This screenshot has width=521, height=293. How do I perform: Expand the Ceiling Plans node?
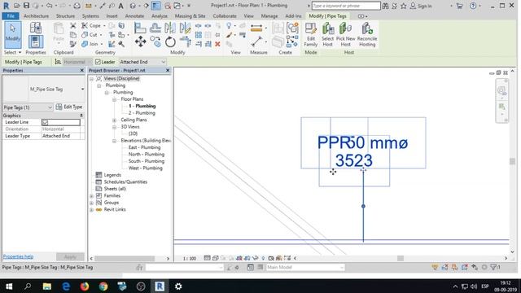point(114,120)
